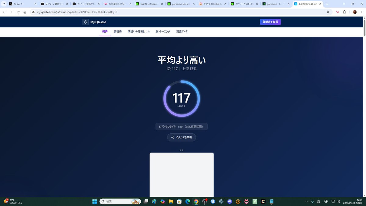Open File Explorer from the taskbar
The image size is (366, 206).
click(x=171, y=201)
